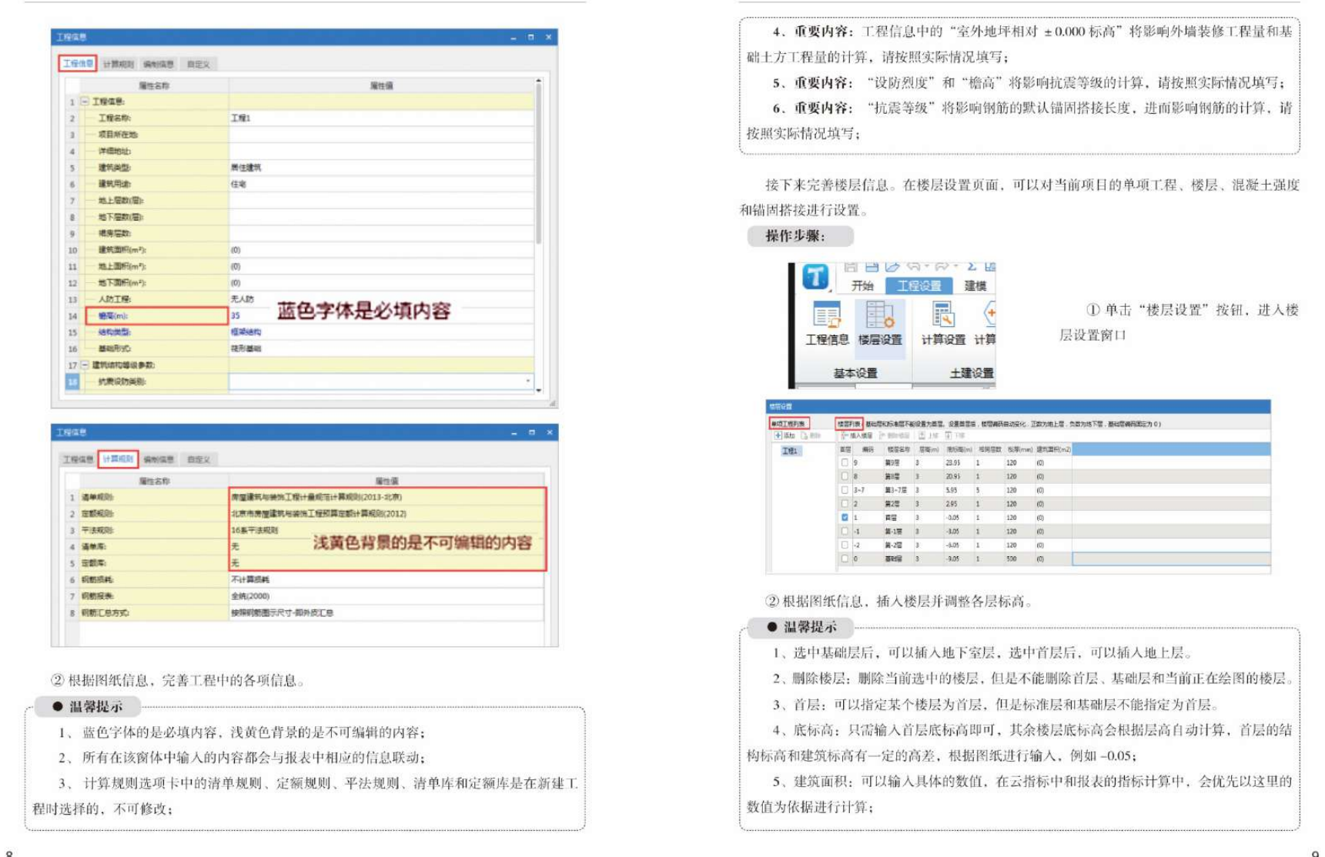
Task: Check the 首层 box for row 第-1层
Action: click(845, 532)
